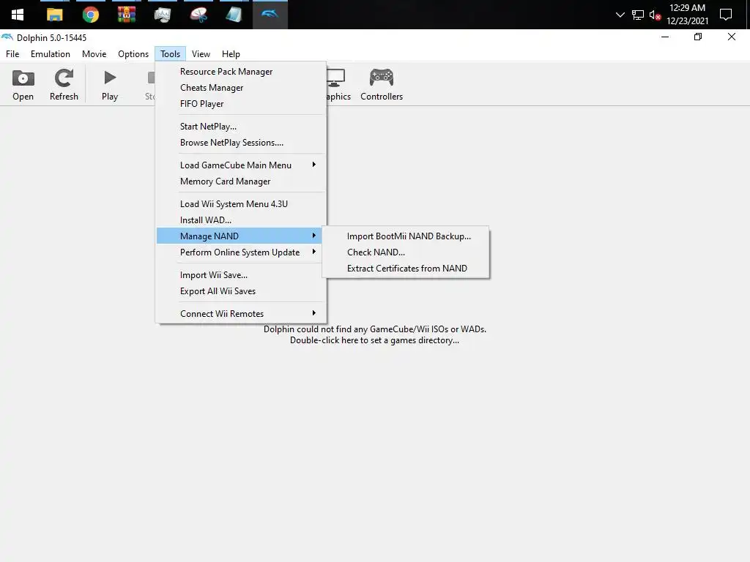Image resolution: width=750 pixels, height=562 pixels.
Task: Click the muted volume tray icon
Action: [x=655, y=15]
